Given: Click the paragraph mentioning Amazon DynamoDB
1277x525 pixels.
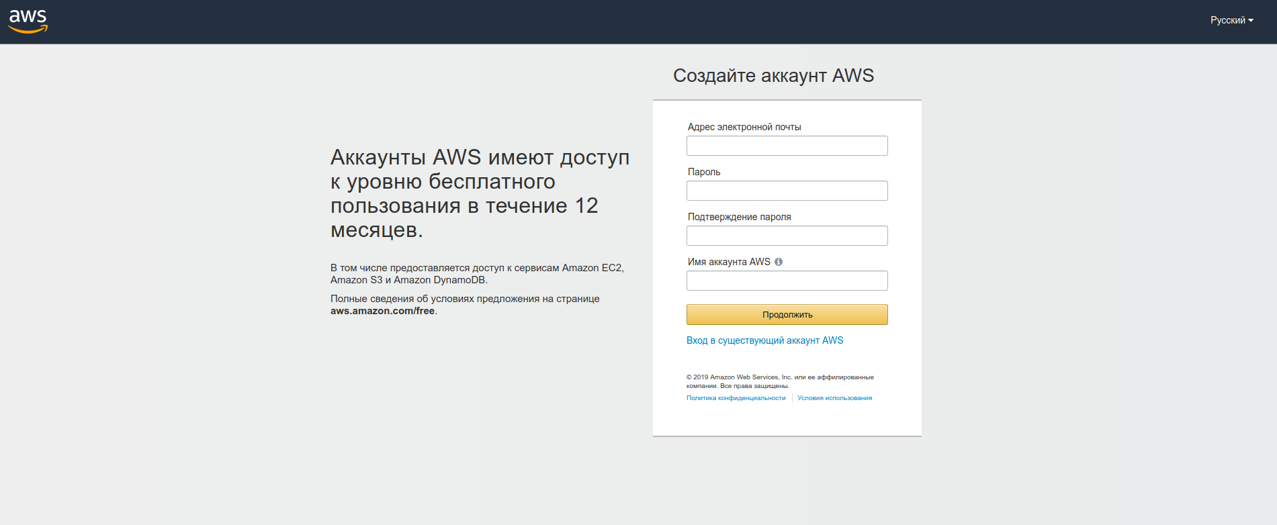Looking at the screenshot, I should 477,274.
